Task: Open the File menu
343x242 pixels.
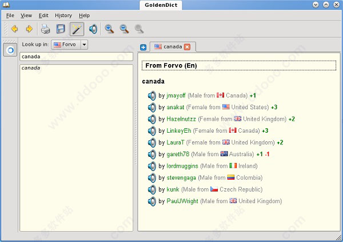Action: coord(10,15)
